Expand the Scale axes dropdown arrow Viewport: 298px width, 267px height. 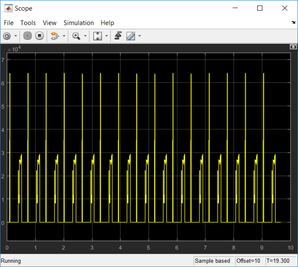106,36
